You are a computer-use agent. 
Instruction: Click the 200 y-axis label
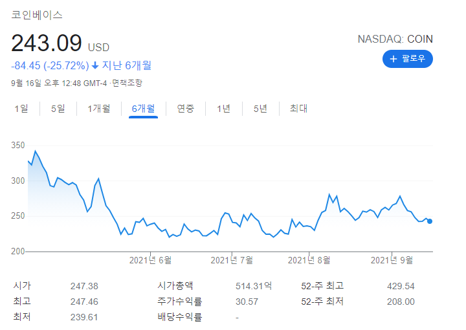[x=18, y=251]
